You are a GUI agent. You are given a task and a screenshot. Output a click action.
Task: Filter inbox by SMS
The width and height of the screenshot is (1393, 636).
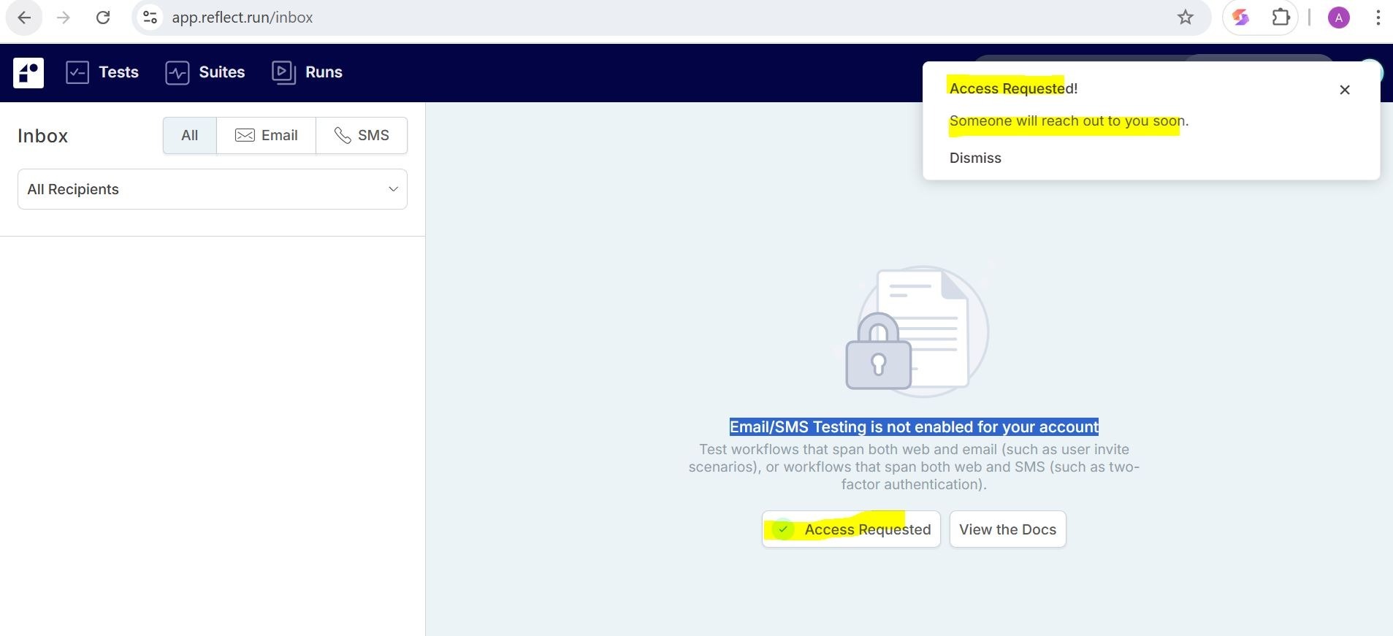pyautogui.click(x=362, y=135)
